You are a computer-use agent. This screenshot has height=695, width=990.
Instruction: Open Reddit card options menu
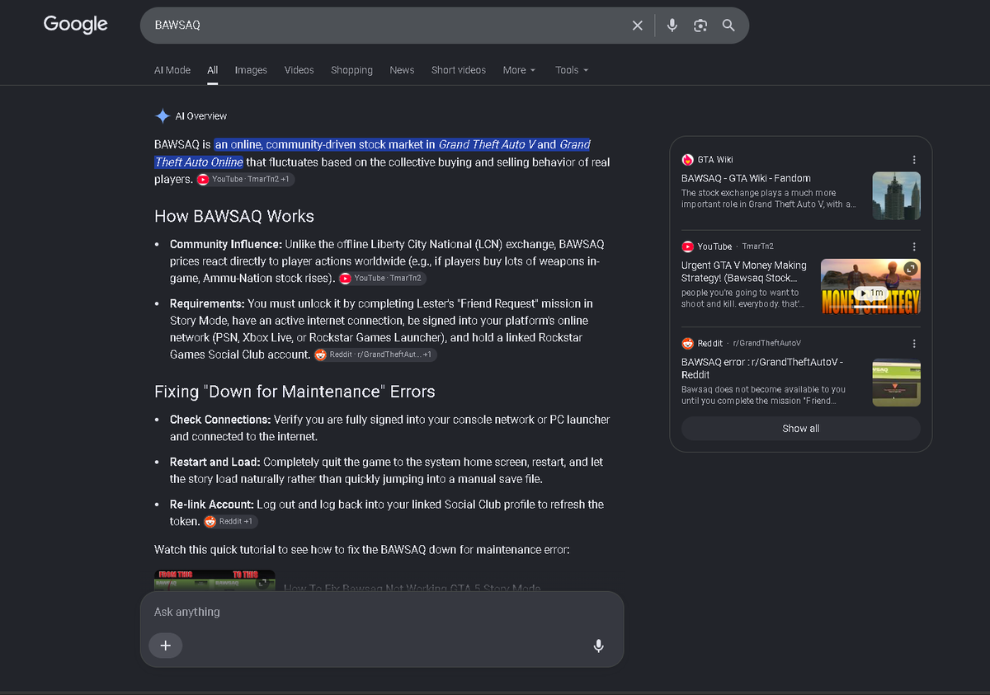point(913,343)
